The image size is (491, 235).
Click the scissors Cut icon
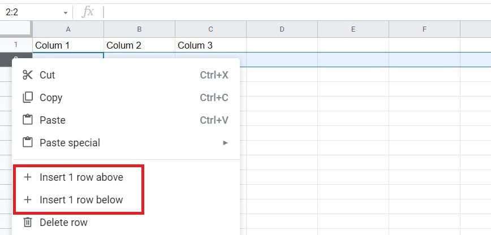27,75
